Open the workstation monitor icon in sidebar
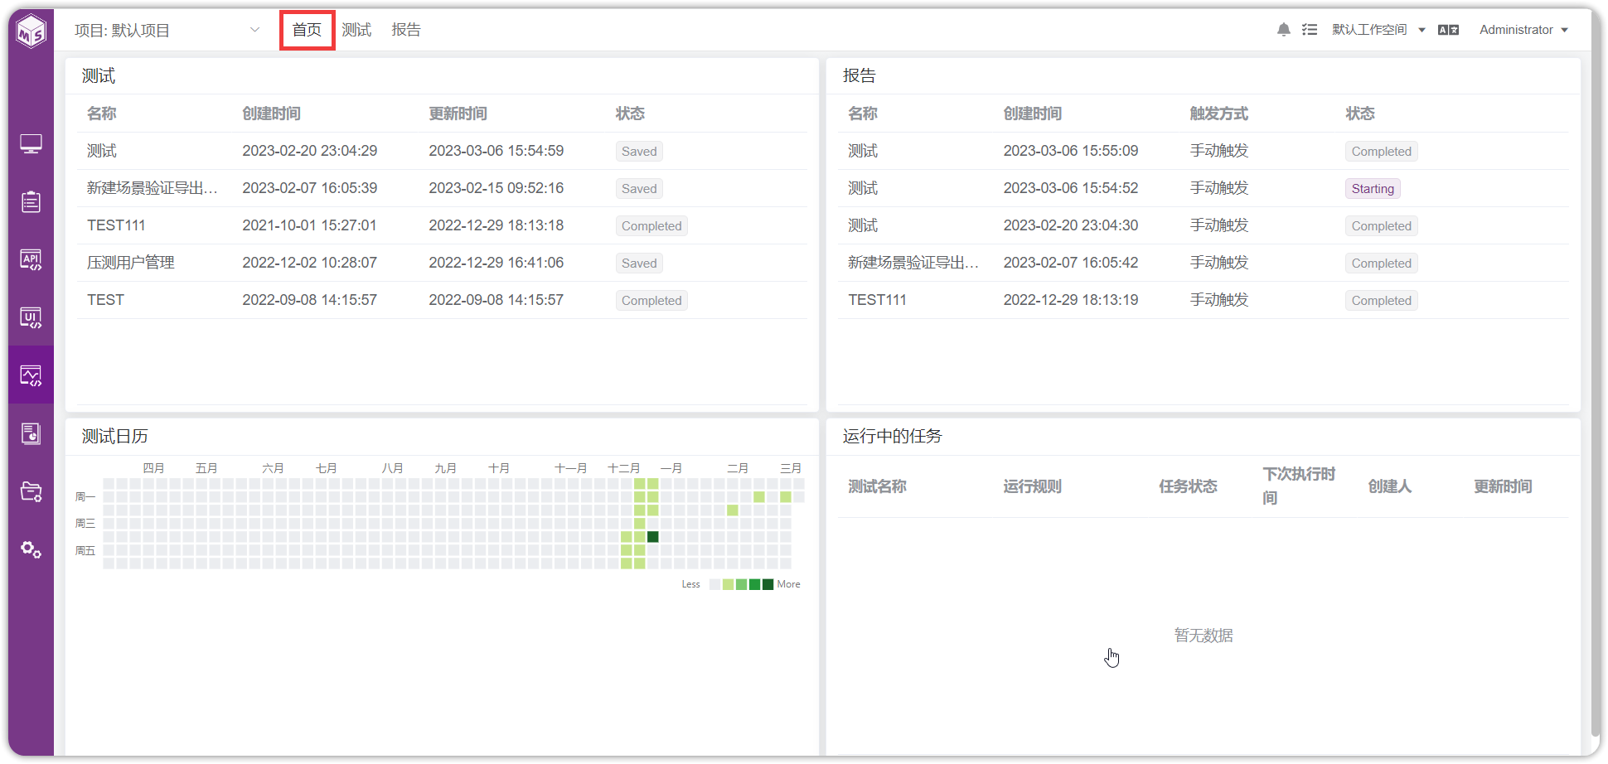 [x=31, y=144]
